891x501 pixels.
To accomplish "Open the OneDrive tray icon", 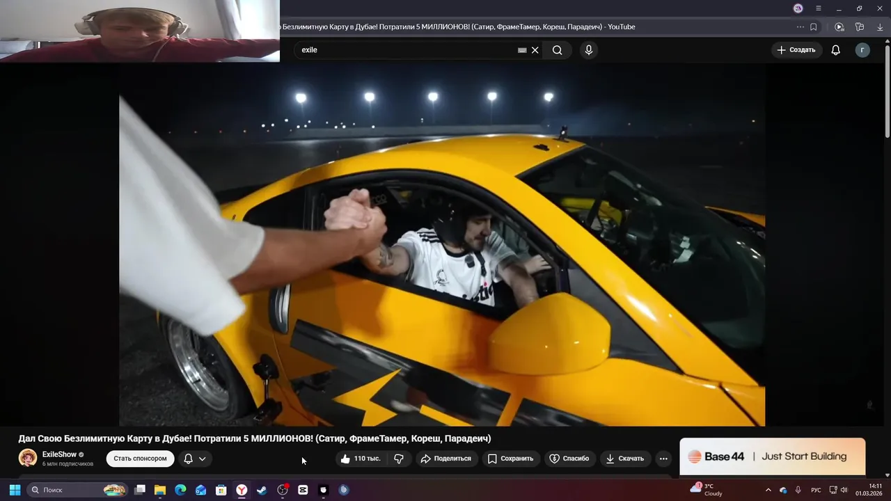I will click(783, 490).
